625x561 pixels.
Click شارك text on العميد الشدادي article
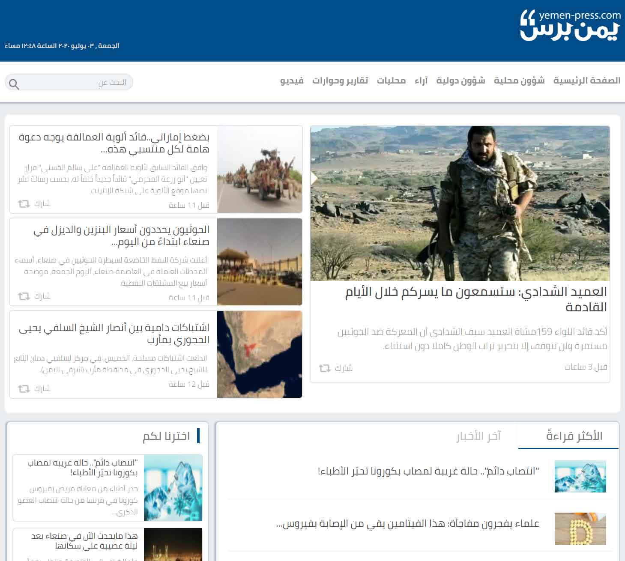click(344, 368)
